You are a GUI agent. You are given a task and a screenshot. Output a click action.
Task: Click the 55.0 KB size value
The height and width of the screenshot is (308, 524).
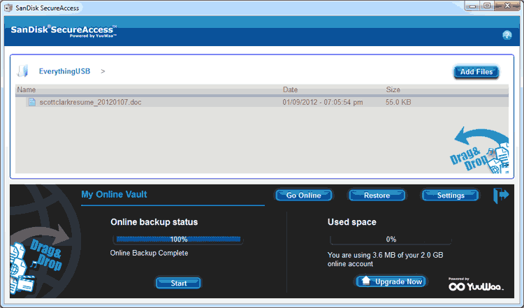tap(398, 102)
